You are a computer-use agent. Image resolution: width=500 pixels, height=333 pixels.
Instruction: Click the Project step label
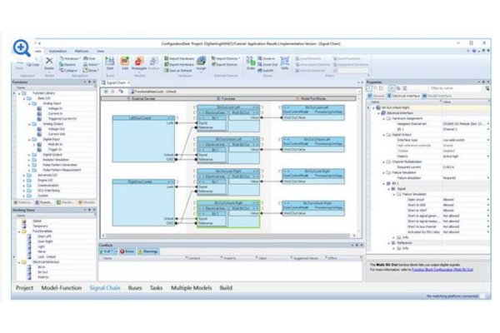click(24, 288)
